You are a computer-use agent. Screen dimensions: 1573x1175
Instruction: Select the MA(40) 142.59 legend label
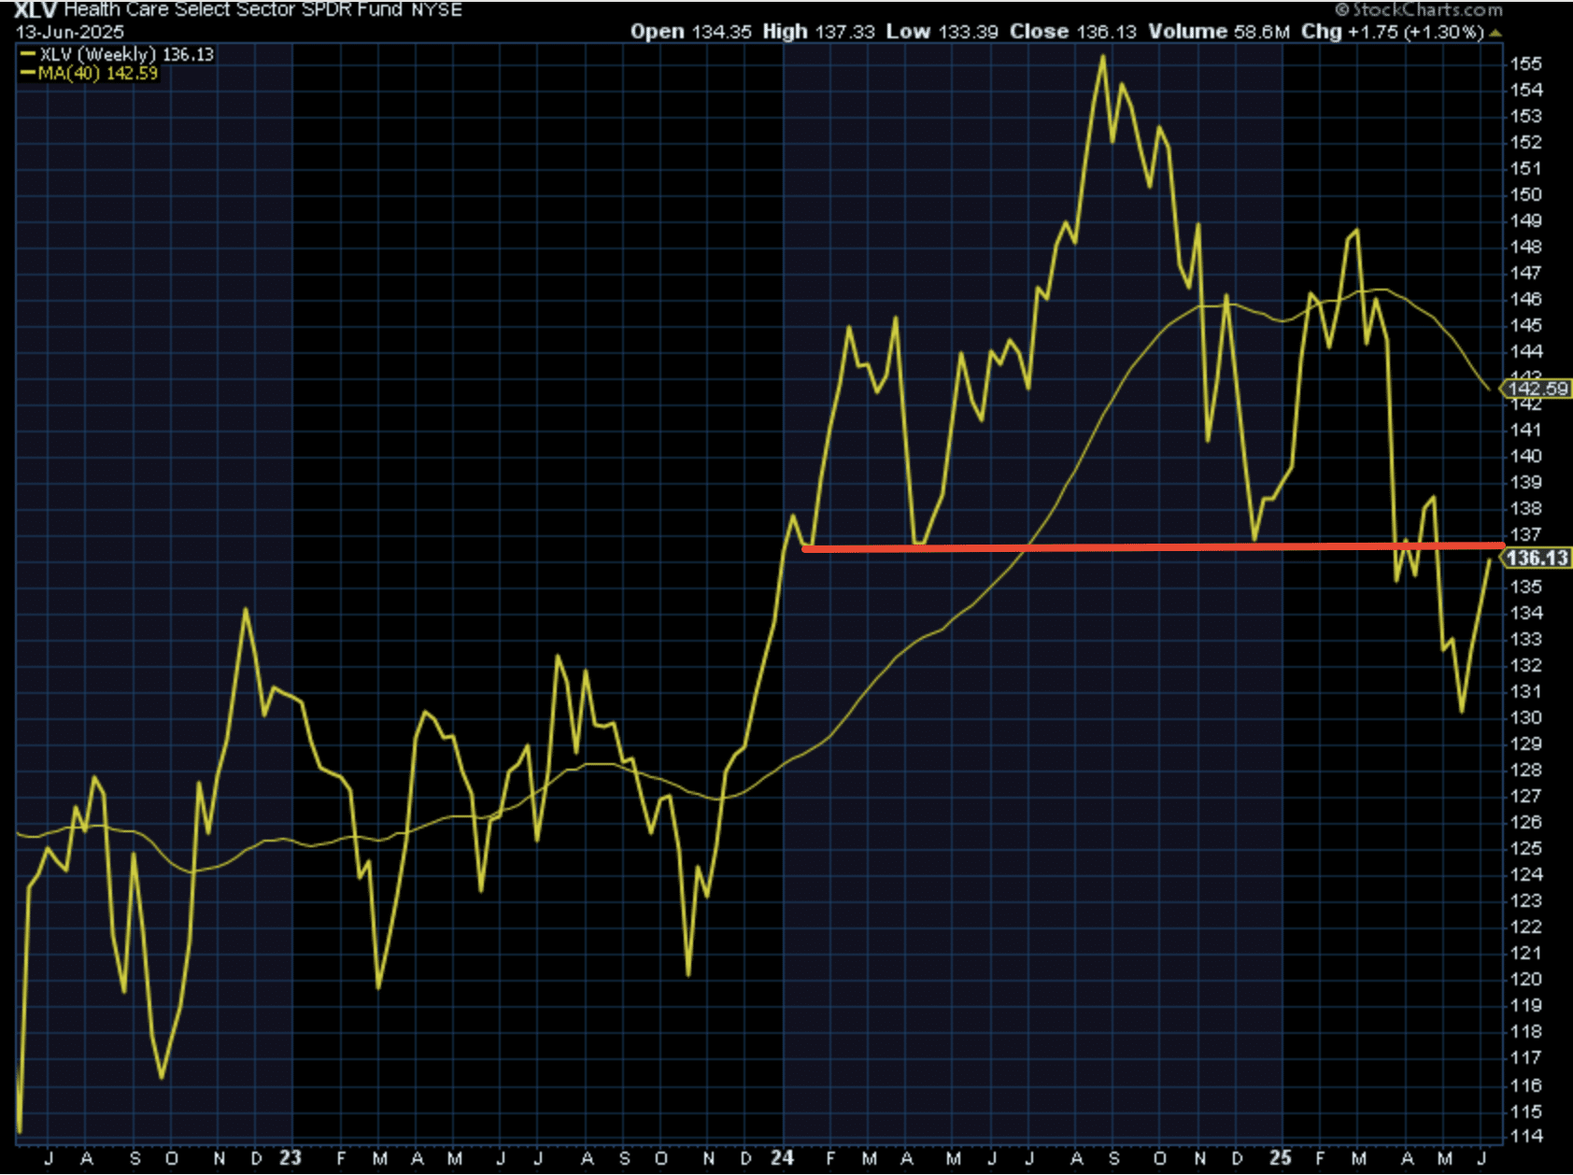[x=98, y=73]
